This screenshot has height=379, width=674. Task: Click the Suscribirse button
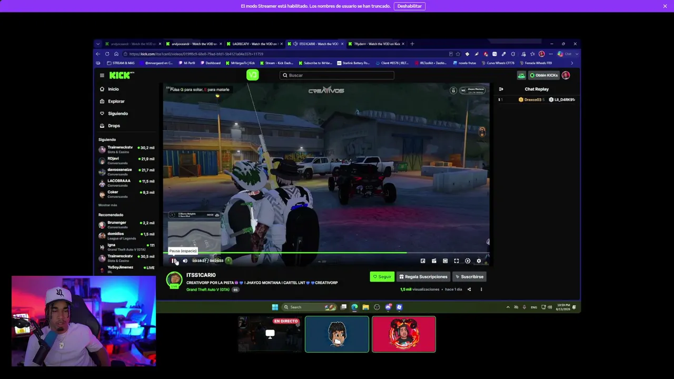[x=469, y=276]
